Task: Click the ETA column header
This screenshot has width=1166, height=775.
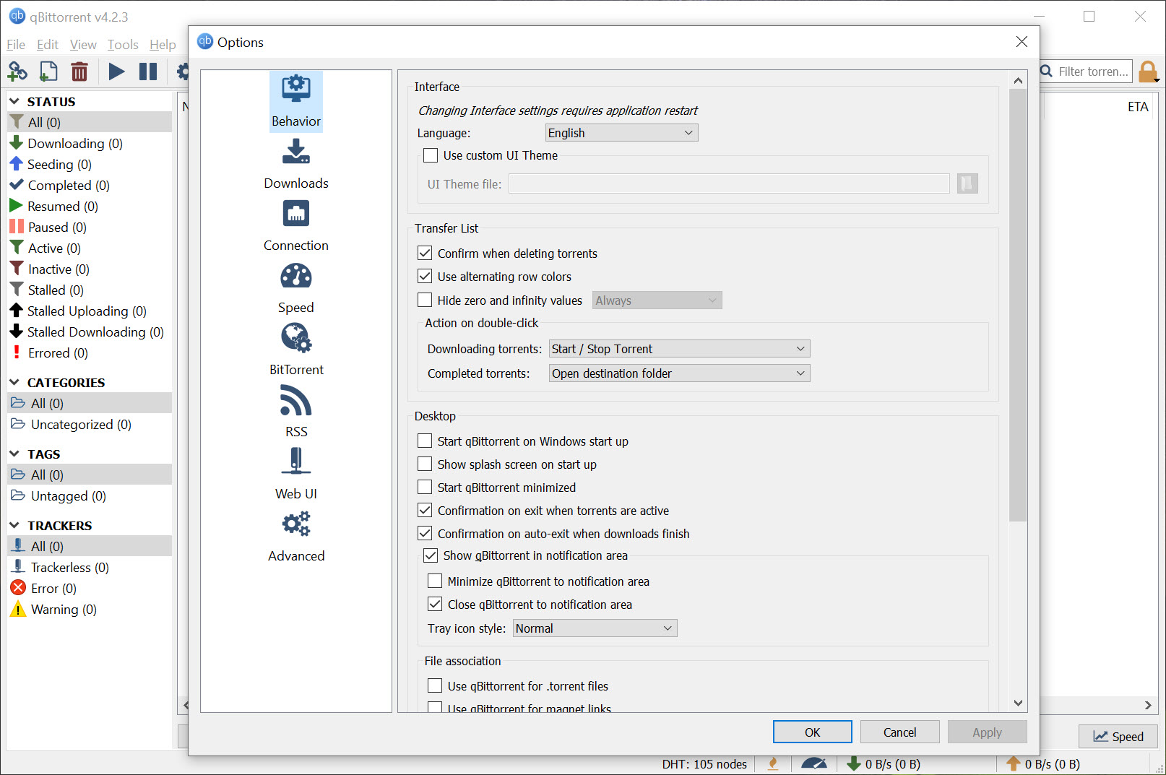Action: click(1138, 107)
